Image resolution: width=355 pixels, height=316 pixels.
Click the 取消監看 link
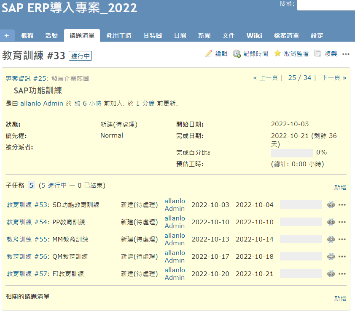[296, 54]
